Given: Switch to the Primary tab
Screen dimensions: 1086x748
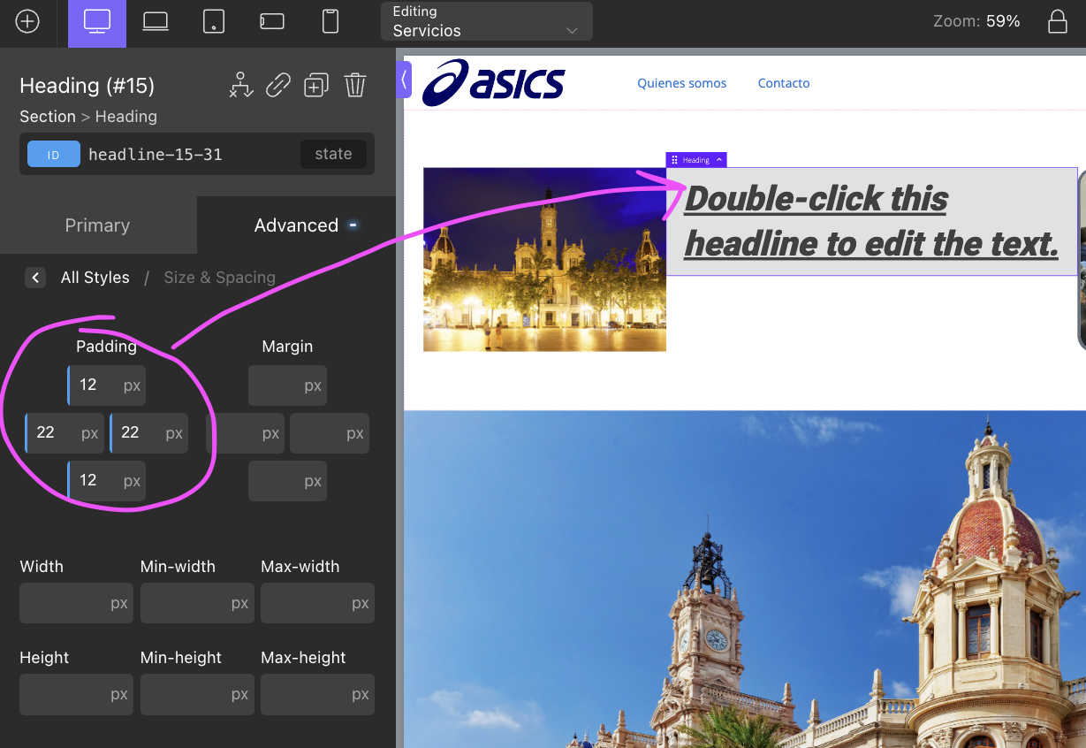Looking at the screenshot, I should click(x=97, y=225).
